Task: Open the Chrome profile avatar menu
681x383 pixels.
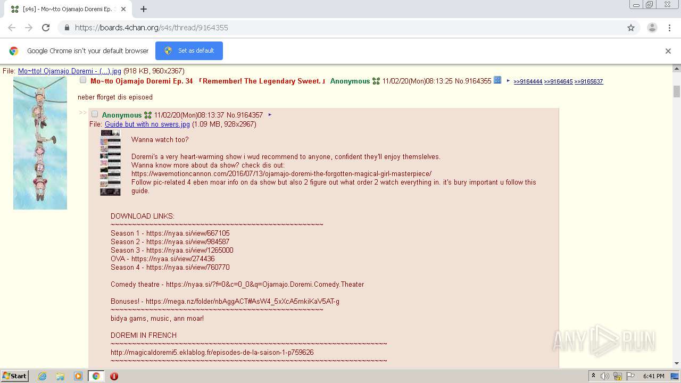Action: [x=652, y=28]
